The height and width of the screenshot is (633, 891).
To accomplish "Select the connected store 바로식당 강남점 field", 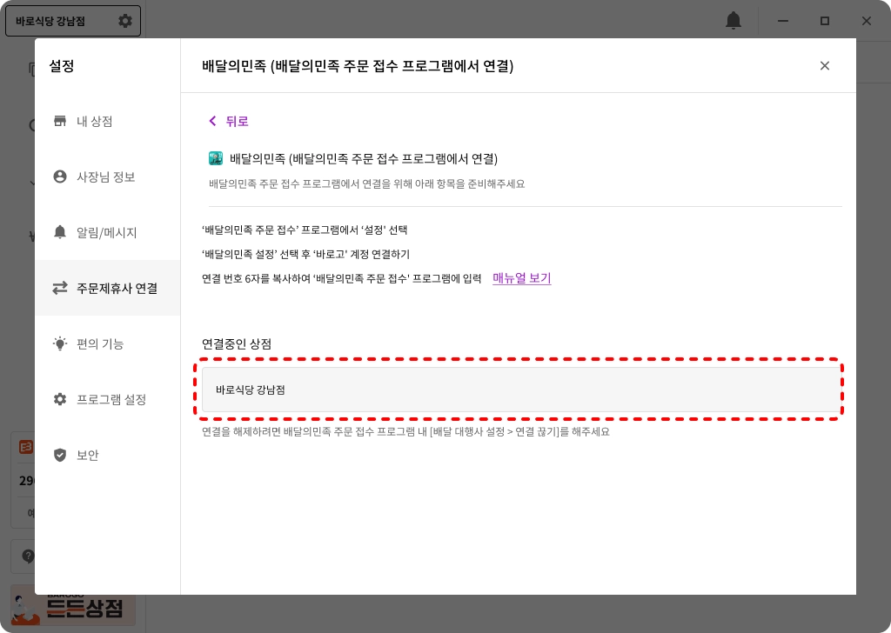I will click(521, 390).
